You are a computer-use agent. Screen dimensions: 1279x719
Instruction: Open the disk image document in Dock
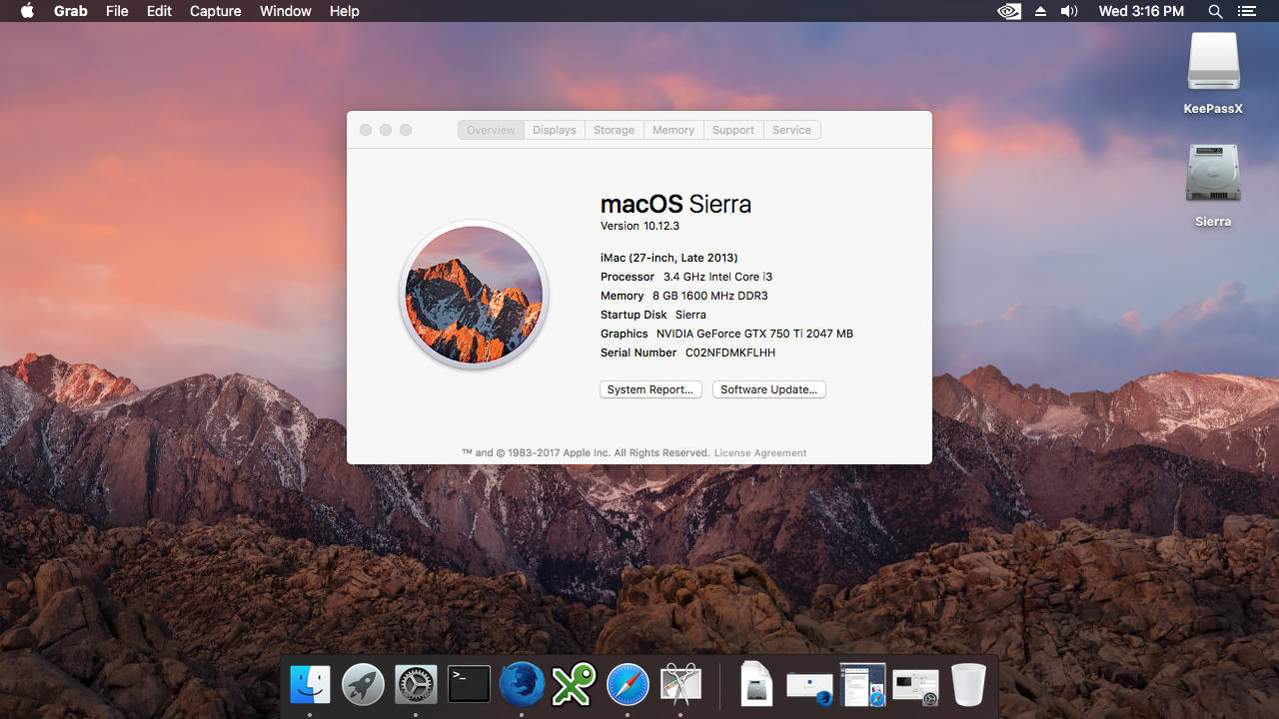[756, 685]
